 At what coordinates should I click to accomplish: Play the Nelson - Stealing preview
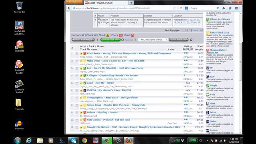tap(81, 113)
